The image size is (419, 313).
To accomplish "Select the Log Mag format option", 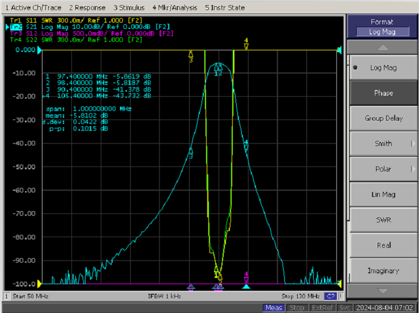I will pyautogui.click(x=383, y=67).
